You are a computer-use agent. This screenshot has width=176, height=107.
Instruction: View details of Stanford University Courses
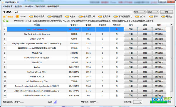(x=145, y=34)
